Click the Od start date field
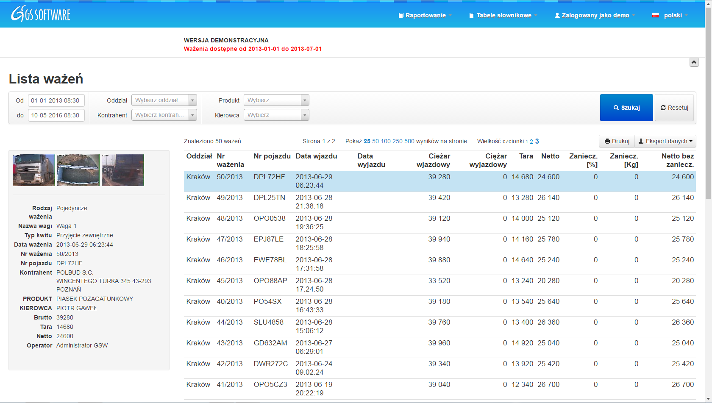712x403 pixels. 56,100
